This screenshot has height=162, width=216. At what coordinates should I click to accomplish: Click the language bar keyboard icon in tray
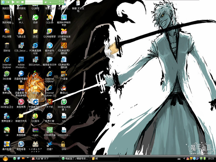[x=179, y=159]
